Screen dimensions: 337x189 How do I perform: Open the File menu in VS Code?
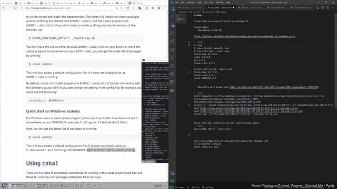(x=177, y=2)
